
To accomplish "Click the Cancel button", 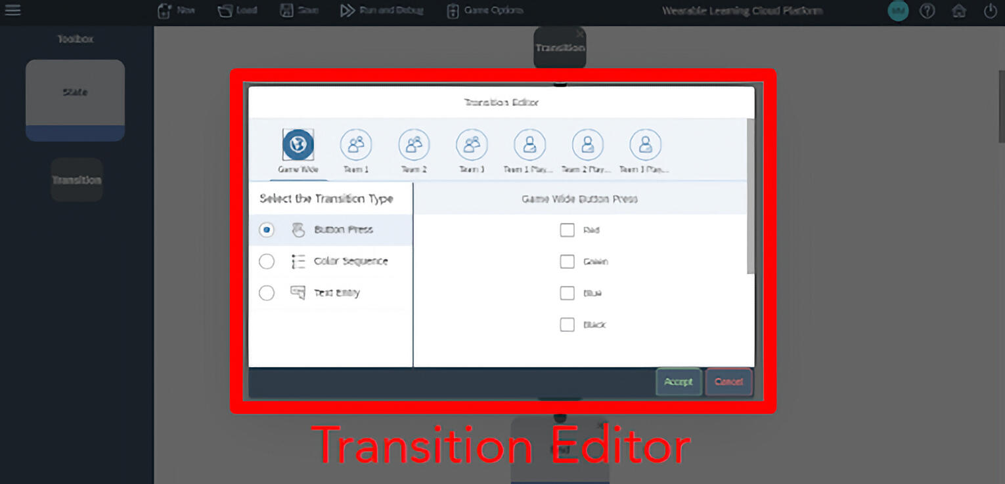I will (x=728, y=381).
